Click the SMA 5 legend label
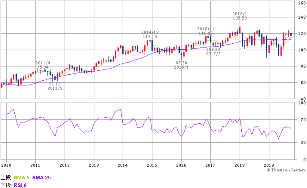Image resolution: width=307 pixels, height=188 pixels. point(21,178)
